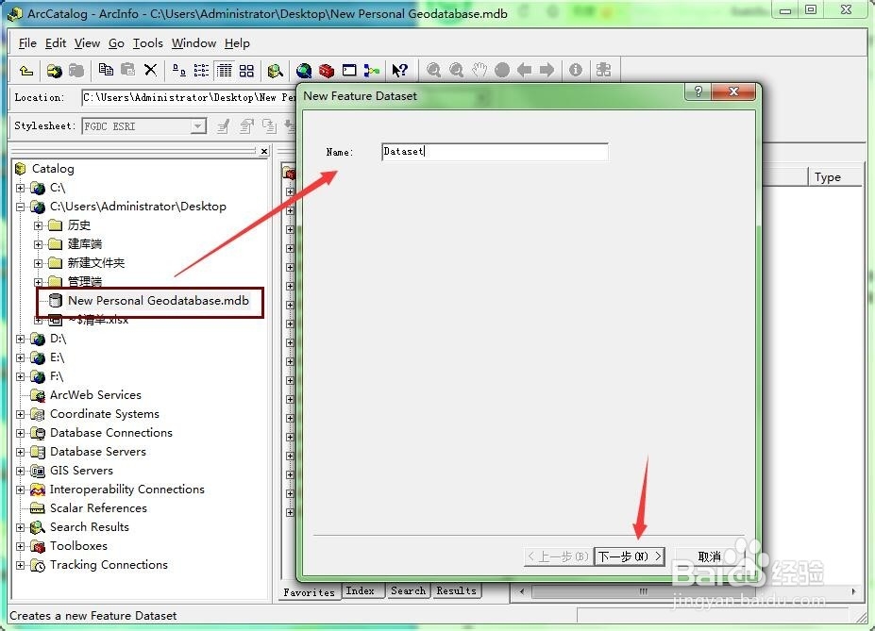Click the Edit Metadata icon
The height and width of the screenshot is (631, 875).
click(225, 126)
